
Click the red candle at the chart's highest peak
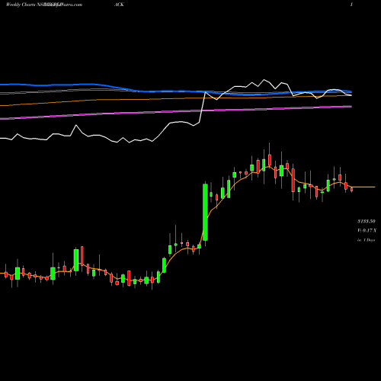pos(270,160)
